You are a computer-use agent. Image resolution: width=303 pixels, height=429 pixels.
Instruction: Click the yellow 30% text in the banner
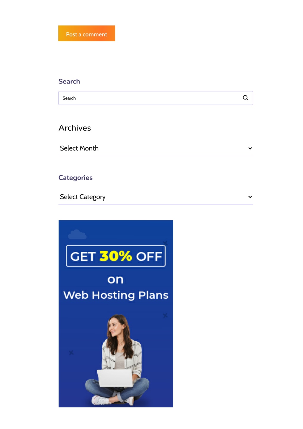116,256
